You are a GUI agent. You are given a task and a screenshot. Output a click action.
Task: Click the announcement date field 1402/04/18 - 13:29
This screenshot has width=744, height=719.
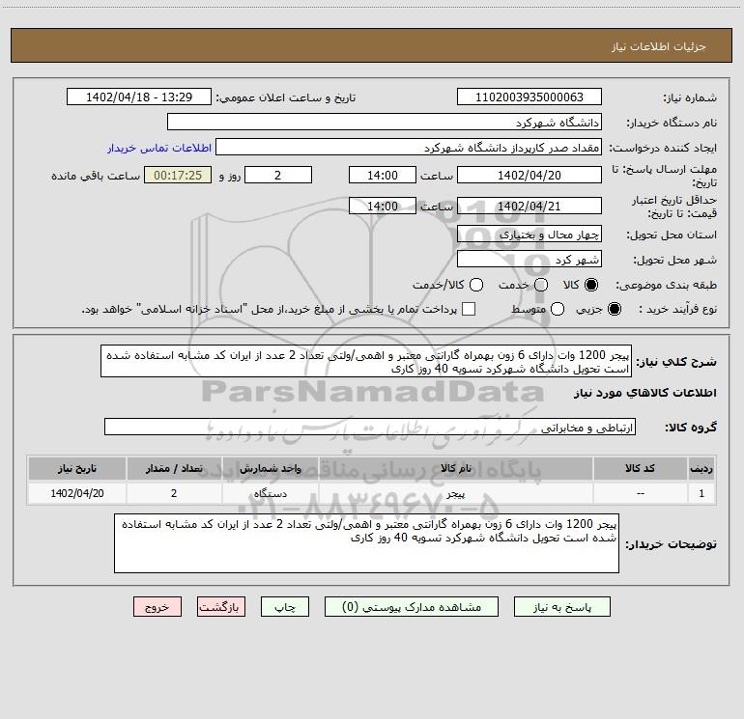tap(139, 97)
